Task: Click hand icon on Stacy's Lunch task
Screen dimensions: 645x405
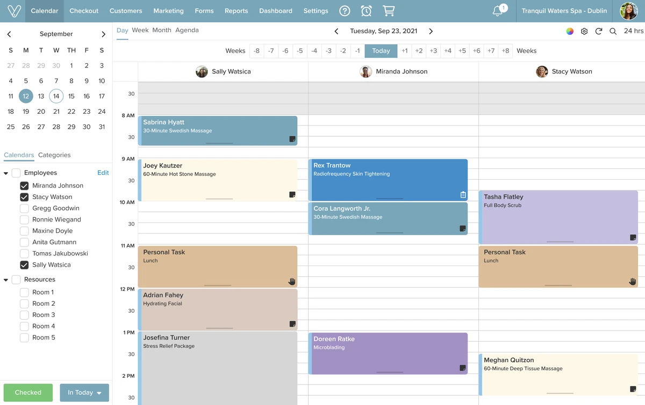Action: coord(633,281)
